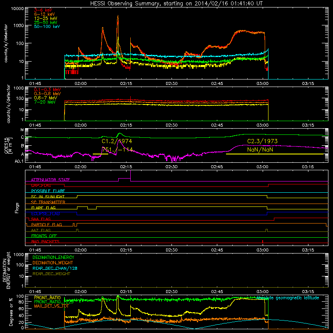
Task: Click the C2.3/1973 flare annotation
Action: pyautogui.click(x=262, y=141)
